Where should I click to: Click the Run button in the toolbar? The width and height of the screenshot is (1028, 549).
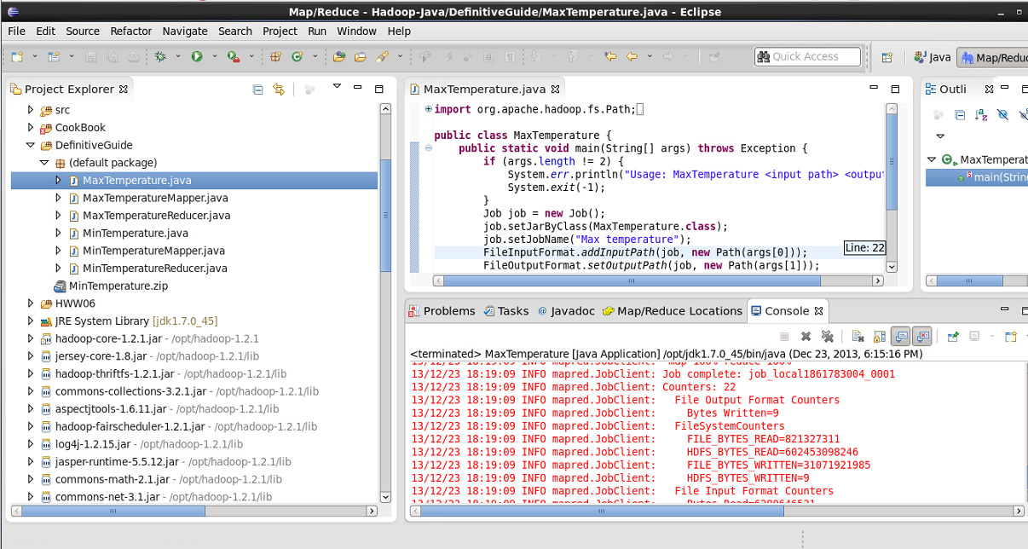click(197, 57)
